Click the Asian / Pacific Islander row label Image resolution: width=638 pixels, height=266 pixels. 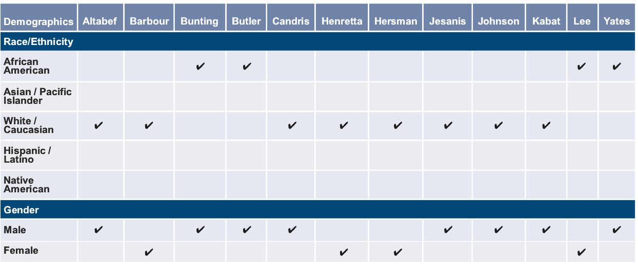(37, 96)
